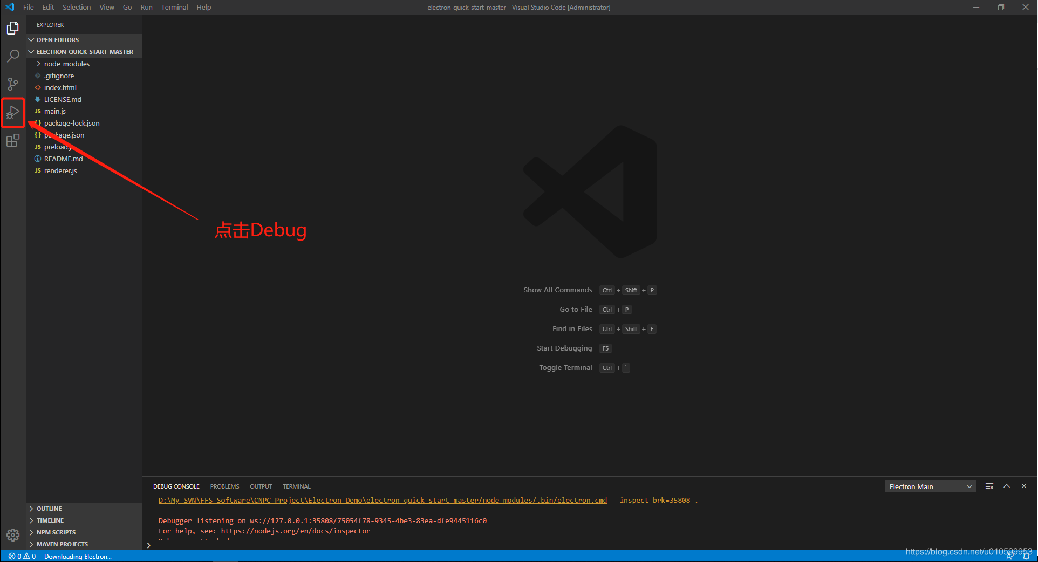Close the bottom panel
Screen dimensions: 1038x562
pos(1023,486)
